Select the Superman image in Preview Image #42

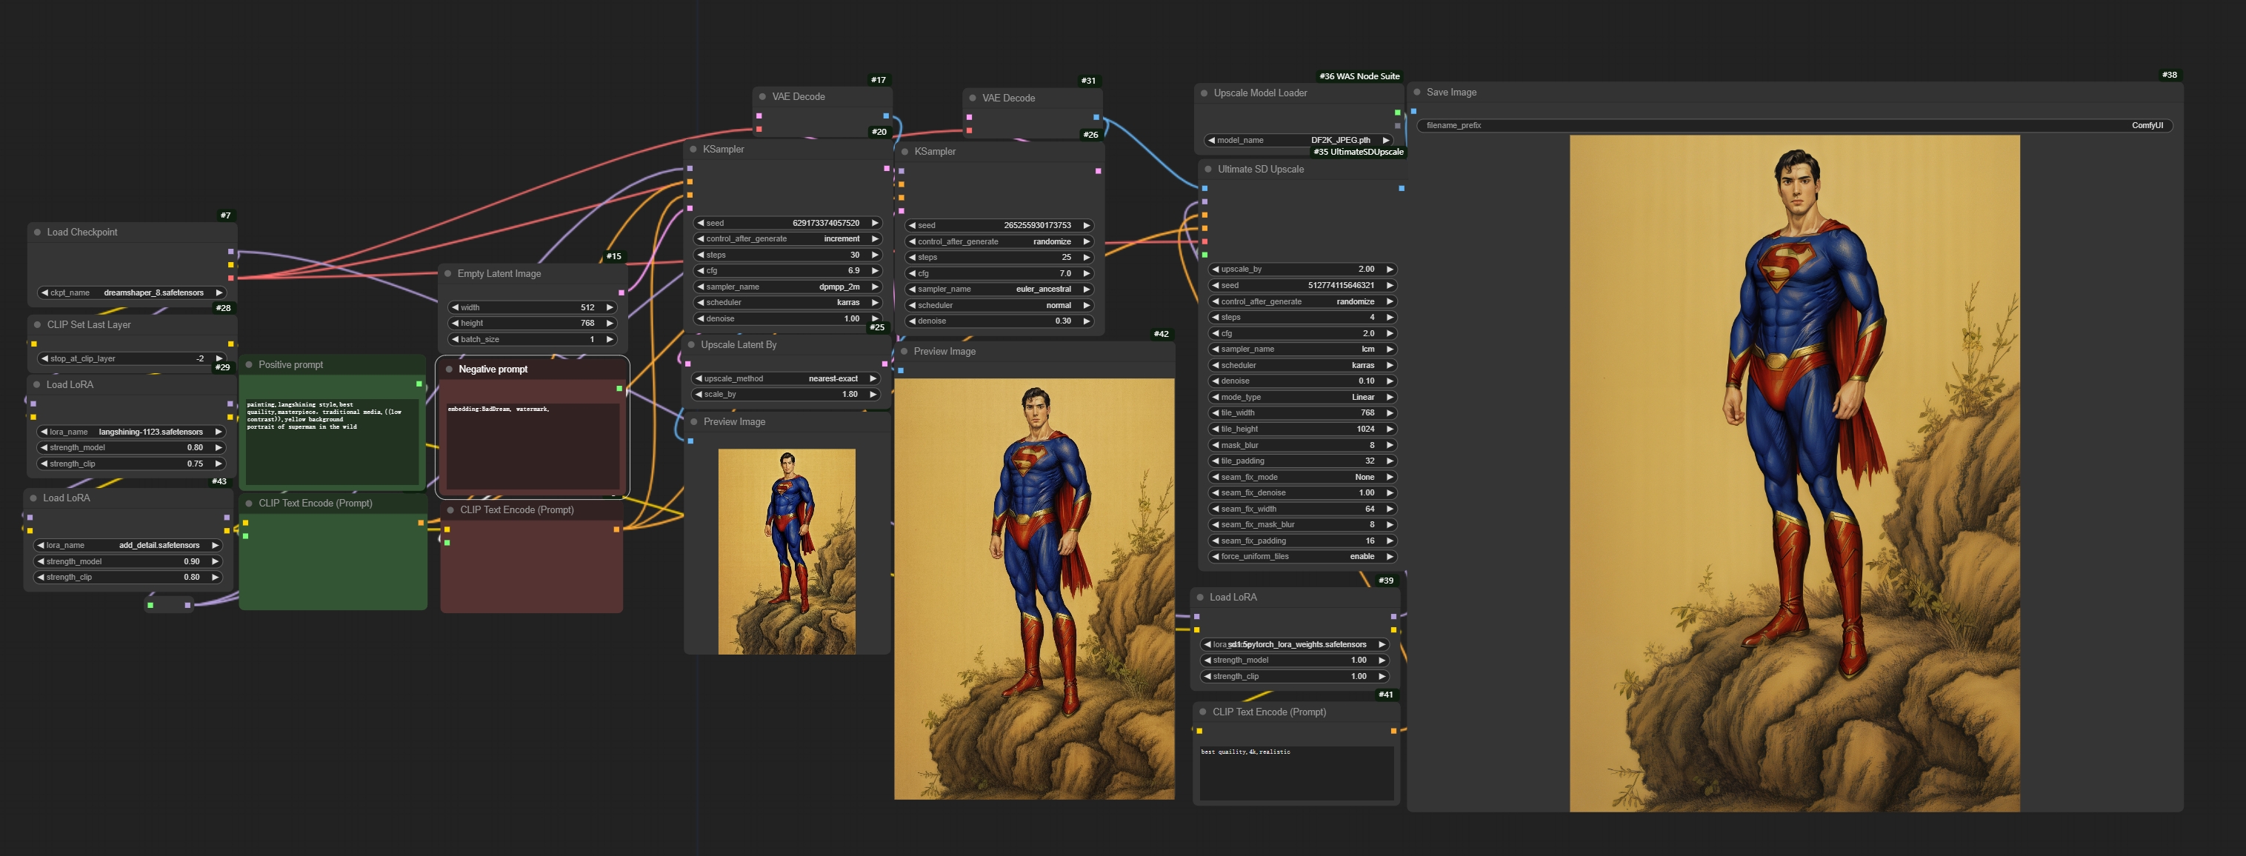coord(1034,589)
